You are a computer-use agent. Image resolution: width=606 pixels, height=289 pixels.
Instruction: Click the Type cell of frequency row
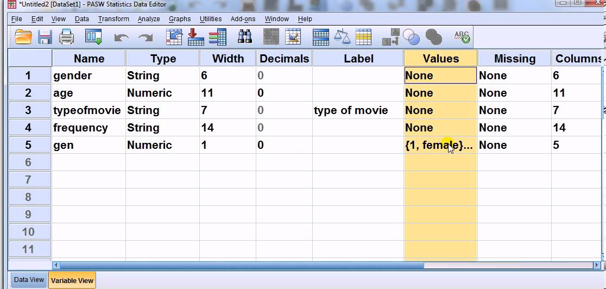click(x=163, y=128)
